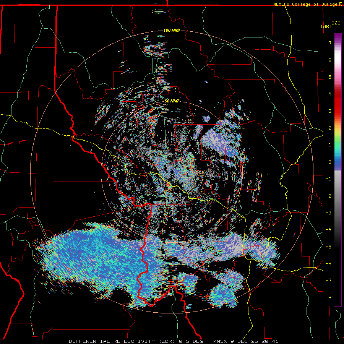Click the -5 value on color scale
The height and width of the screenshot is (344, 344).
(328, 247)
